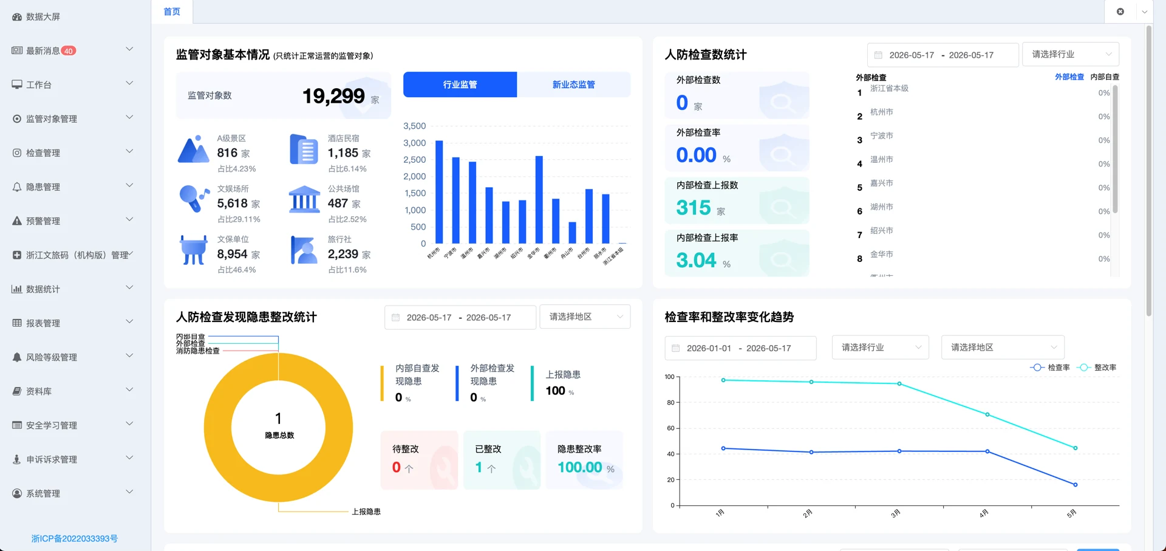Click the 内部检查上报数 315 card
The height and width of the screenshot is (551, 1166).
[x=737, y=200]
